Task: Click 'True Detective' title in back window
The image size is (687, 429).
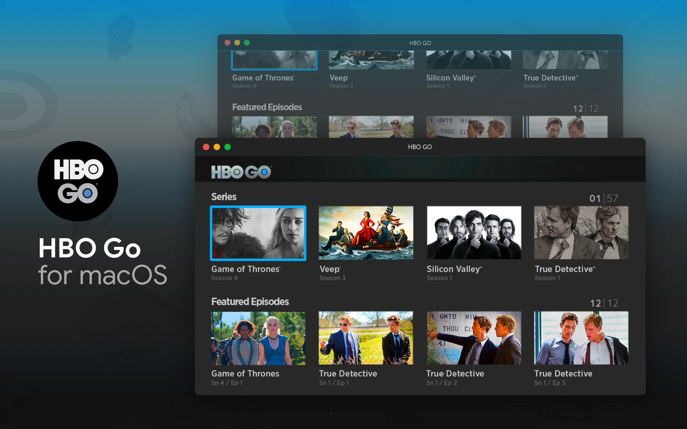Action: tap(550, 78)
